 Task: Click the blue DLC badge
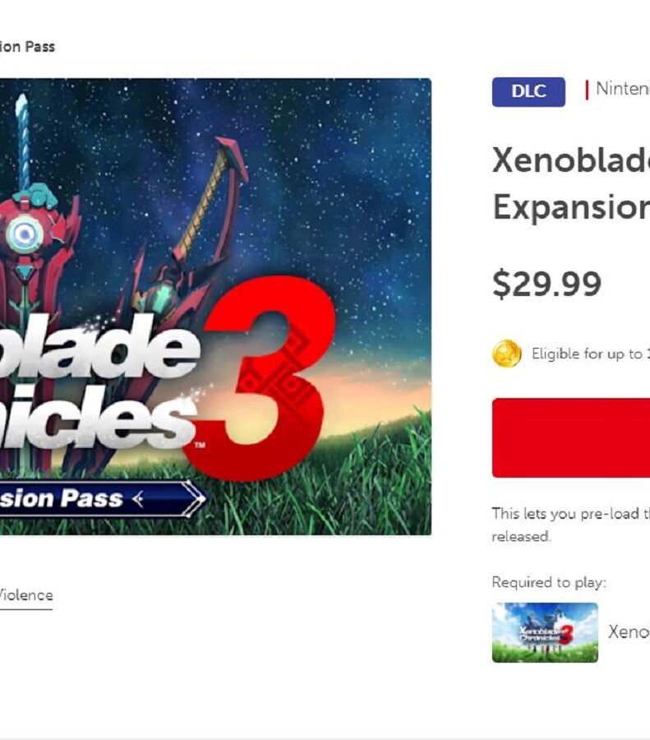pyautogui.click(x=528, y=91)
